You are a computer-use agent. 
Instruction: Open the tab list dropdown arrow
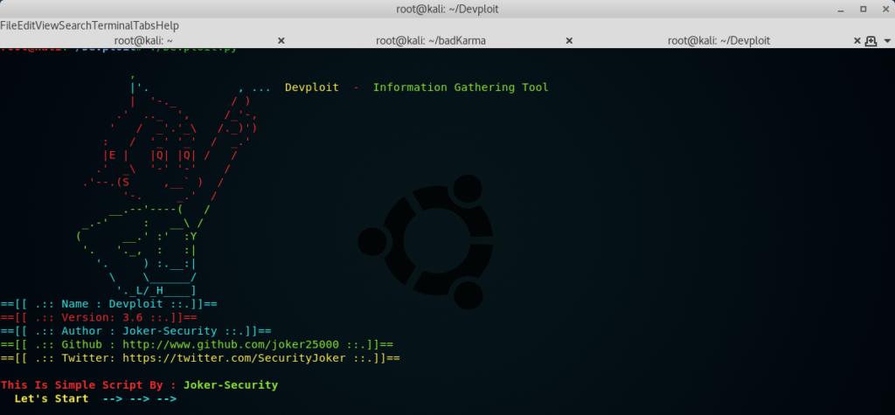(x=887, y=41)
